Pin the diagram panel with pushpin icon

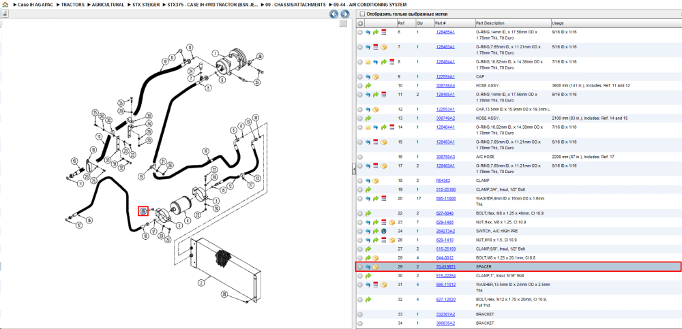click(4, 14)
